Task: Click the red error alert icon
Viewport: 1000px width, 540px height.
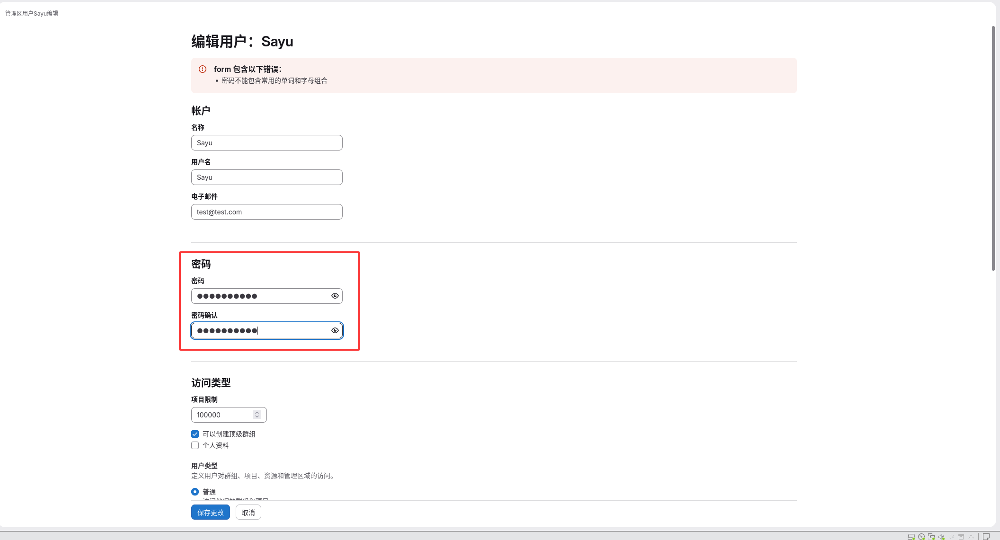Action: click(x=203, y=69)
